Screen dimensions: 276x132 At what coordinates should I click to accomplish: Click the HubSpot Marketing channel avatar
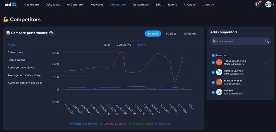(219, 62)
